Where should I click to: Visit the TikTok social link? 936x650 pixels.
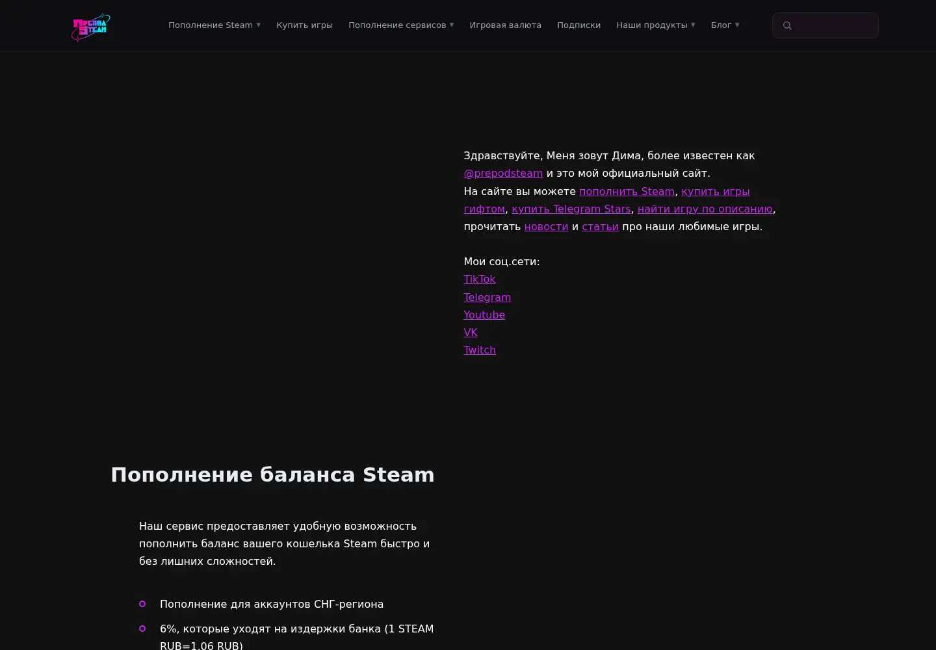[x=479, y=279]
